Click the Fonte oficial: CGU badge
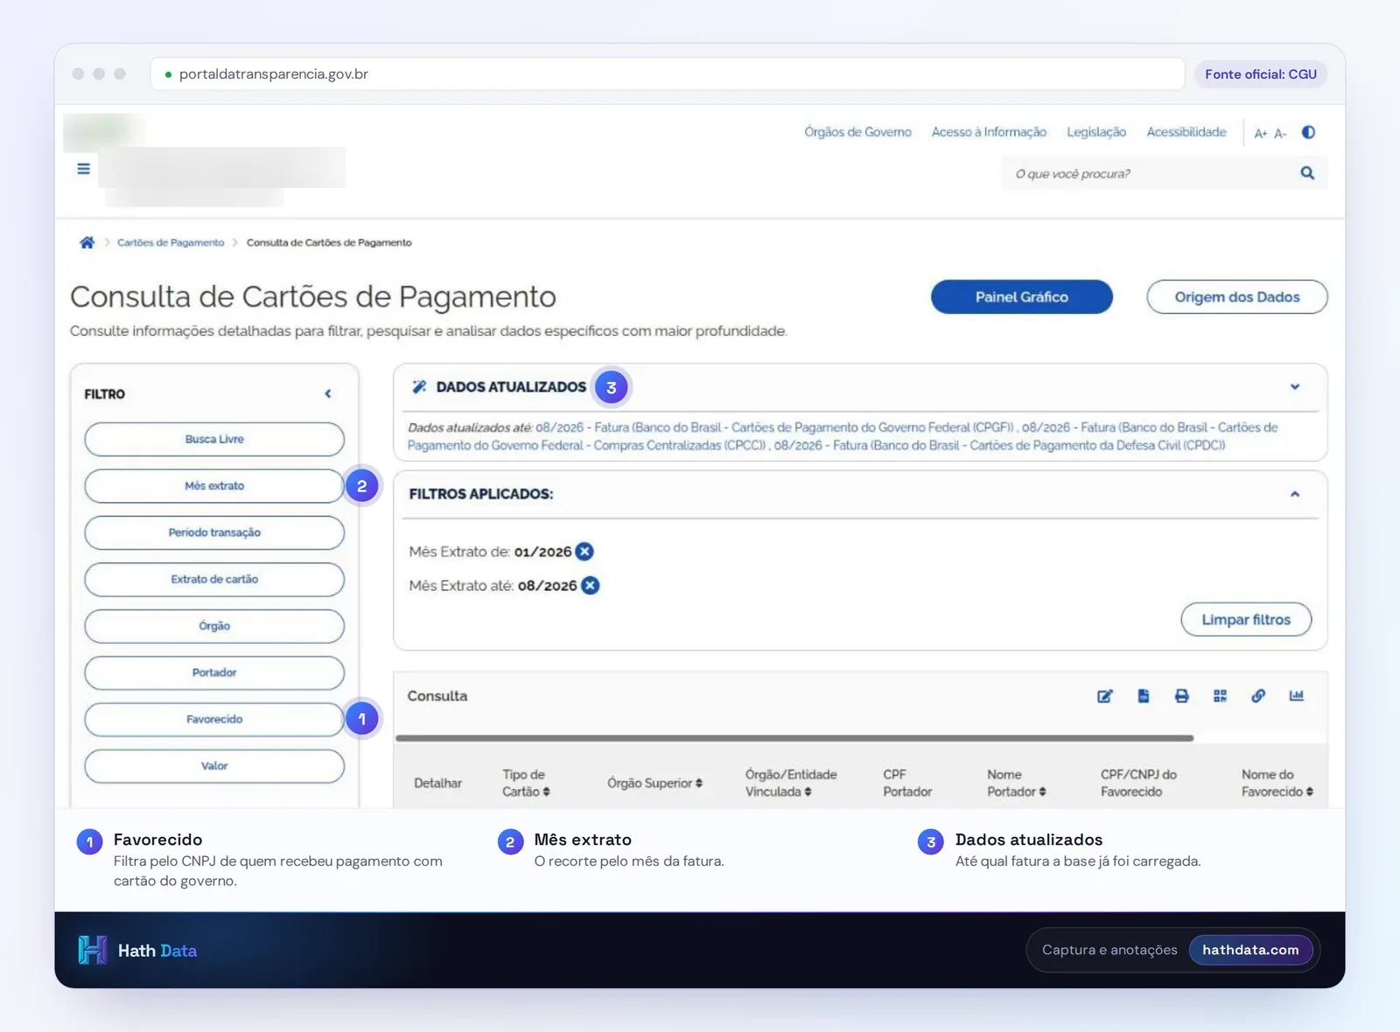The width and height of the screenshot is (1400, 1032). point(1261,74)
